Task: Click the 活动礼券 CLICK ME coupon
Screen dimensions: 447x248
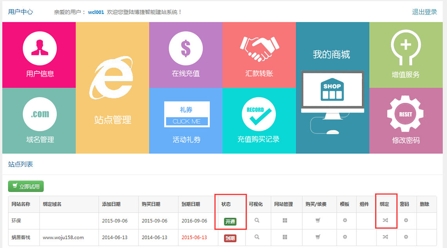Action: [x=187, y=121]
